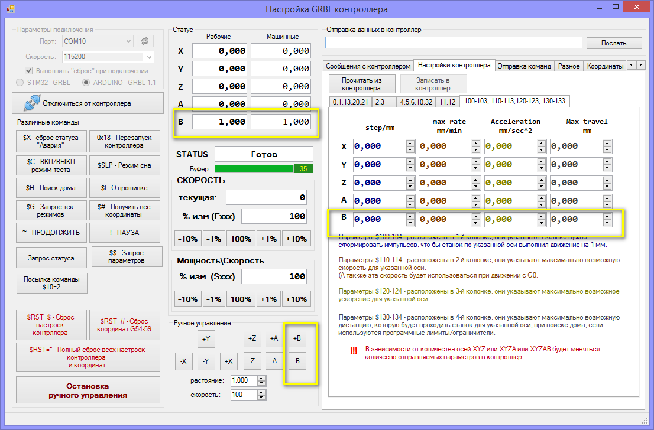Click Прочитать из контроллера button
This screenshot has height=430, width=654.
pyautogui.click(x=362, y=84)
